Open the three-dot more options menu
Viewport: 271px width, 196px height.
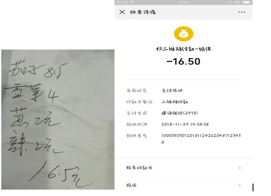(x=241, y=12)
